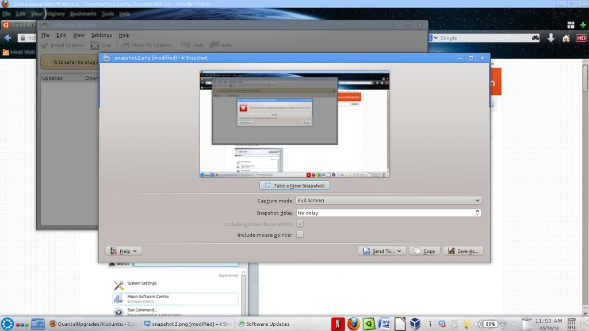Open the Help dropdown in KSnapshot
This screenshot has width=589, height=331.
coord(124,251)
